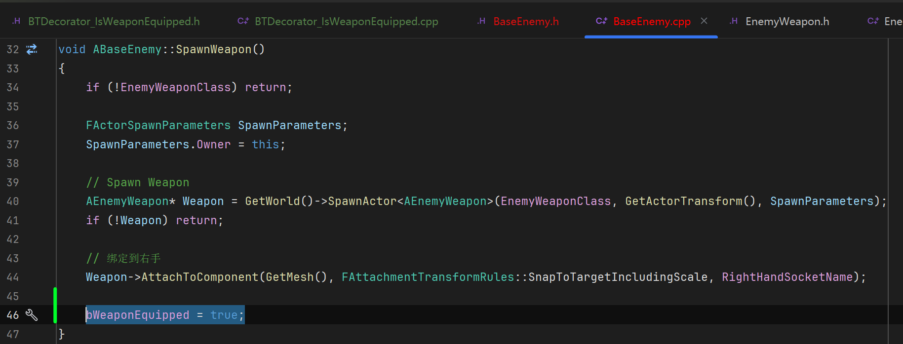Click the C++ file icon on BaseEnemy.cpp tab
Image resolution: width=903 pixels, height=344 pixels.
pos(601,21)
